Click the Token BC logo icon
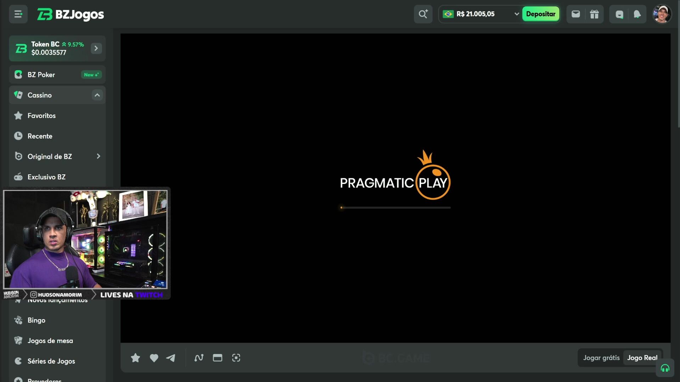Viewport: 680px width, 382px height. point(21,49)
